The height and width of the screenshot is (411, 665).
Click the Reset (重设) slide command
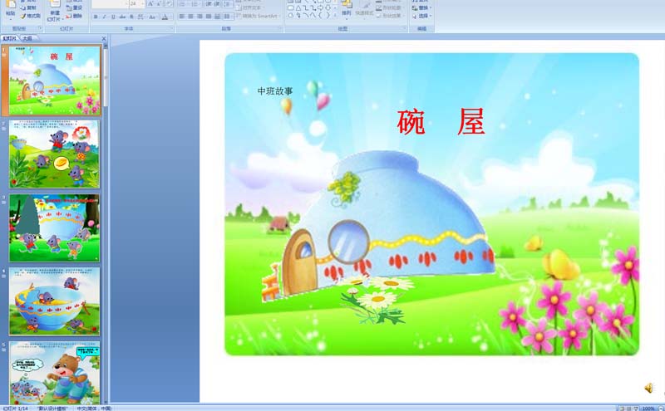point(74,7)
